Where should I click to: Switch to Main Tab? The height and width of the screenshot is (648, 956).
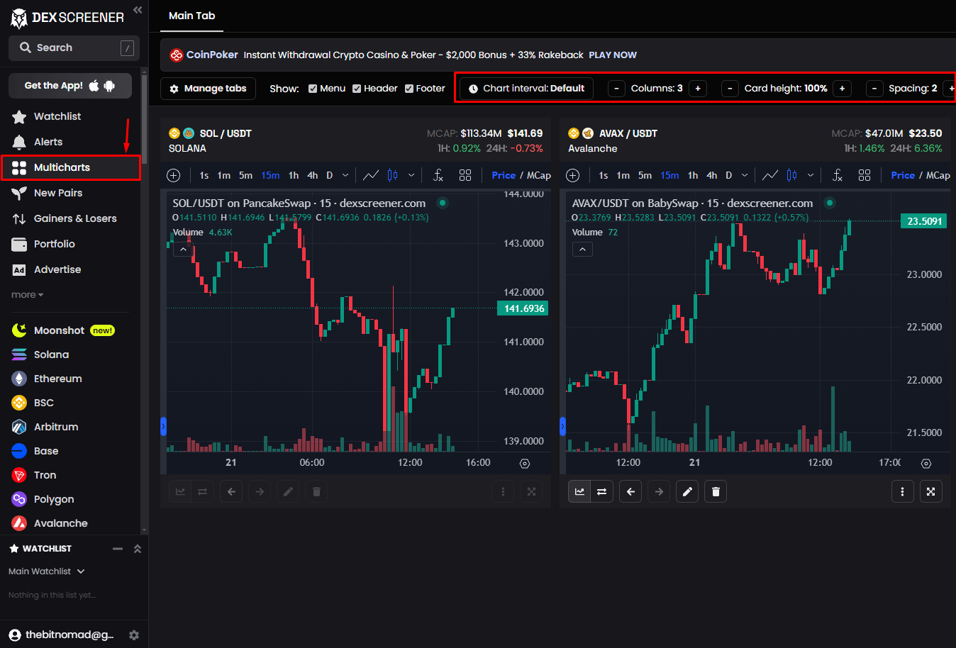pos(191,16)
